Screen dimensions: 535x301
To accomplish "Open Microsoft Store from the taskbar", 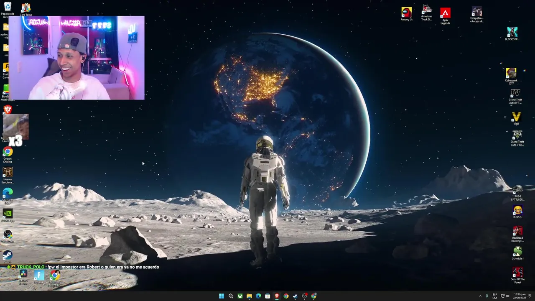I will click(267, 296).
